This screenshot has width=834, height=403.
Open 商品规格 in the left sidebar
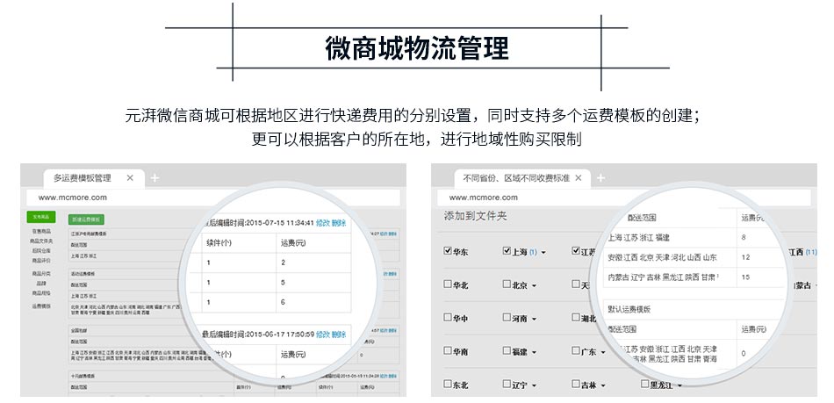(41, 293)
